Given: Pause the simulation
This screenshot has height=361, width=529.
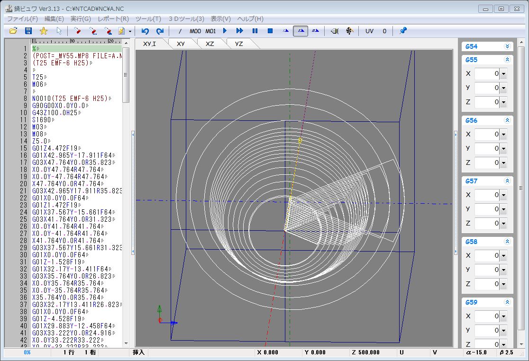Looking at the screenshot, I should coord(255,31).
